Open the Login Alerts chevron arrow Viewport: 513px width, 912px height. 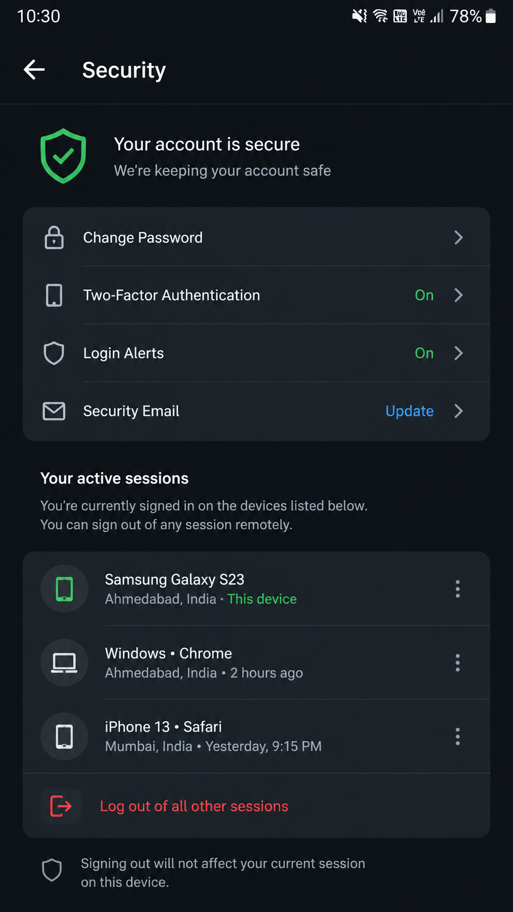(458, 353)
